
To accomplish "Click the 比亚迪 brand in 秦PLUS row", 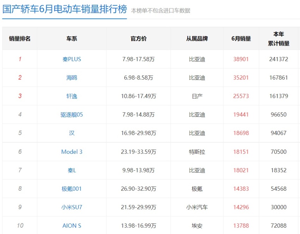I will (x=197, y=59).
